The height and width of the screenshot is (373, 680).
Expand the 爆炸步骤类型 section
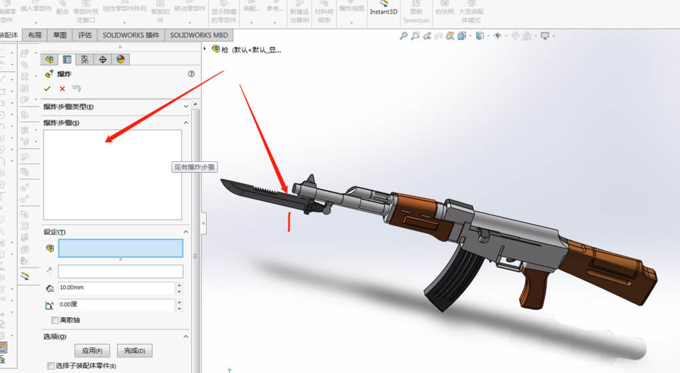[186, 106]
